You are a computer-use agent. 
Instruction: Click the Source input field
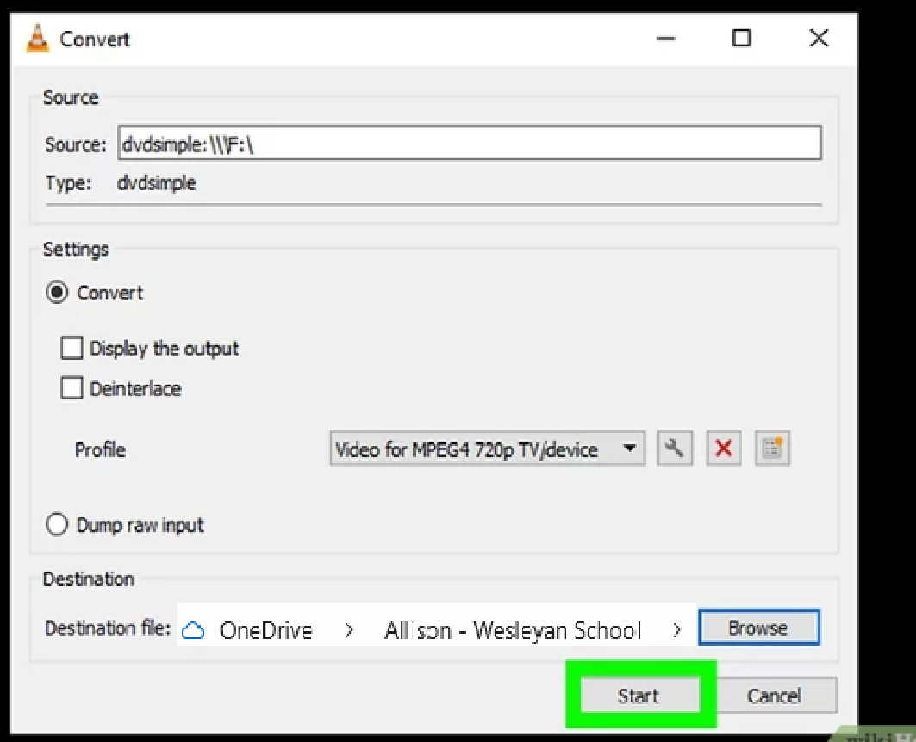tap(470, 143)
